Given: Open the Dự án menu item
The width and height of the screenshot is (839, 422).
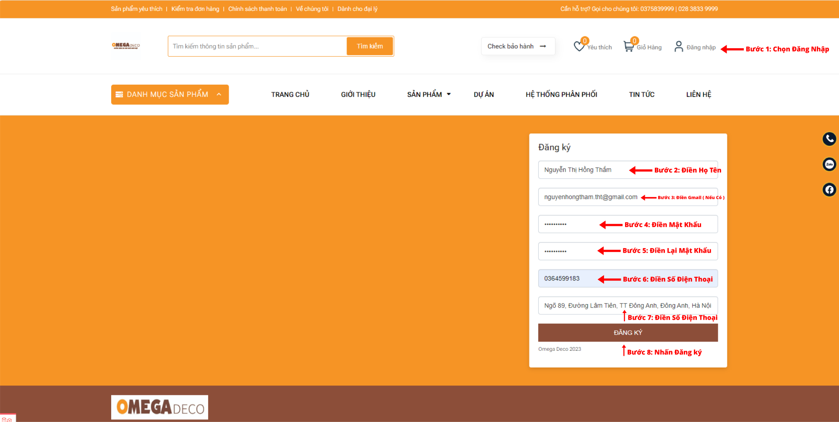Looking at the screenshot, I should pyautogui.click(x=484, y=95).
